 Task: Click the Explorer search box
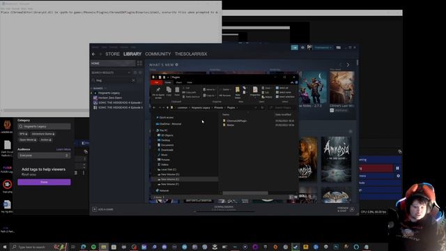282,108
